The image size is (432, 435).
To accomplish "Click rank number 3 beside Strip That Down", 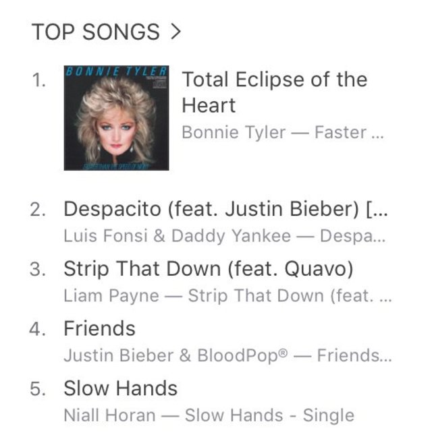I will tap(38, 269).
